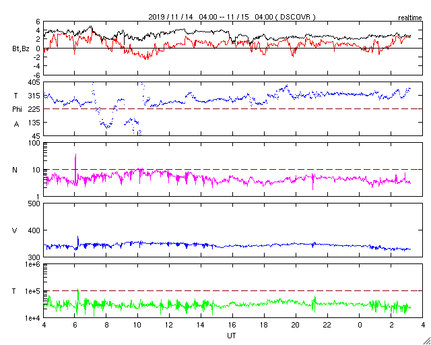Viewport: 431px width, 345px height.
Task: Click the "400" velocity tick value
Action: [x=34, y=230]
